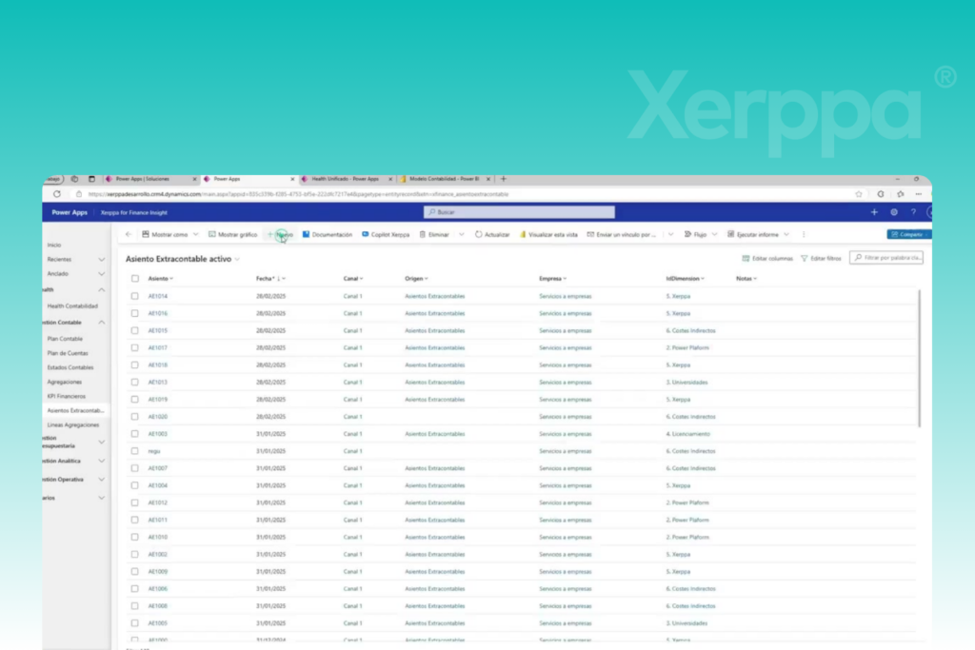Open the Asiento Extracontable activo view selector

pos(183,259)
